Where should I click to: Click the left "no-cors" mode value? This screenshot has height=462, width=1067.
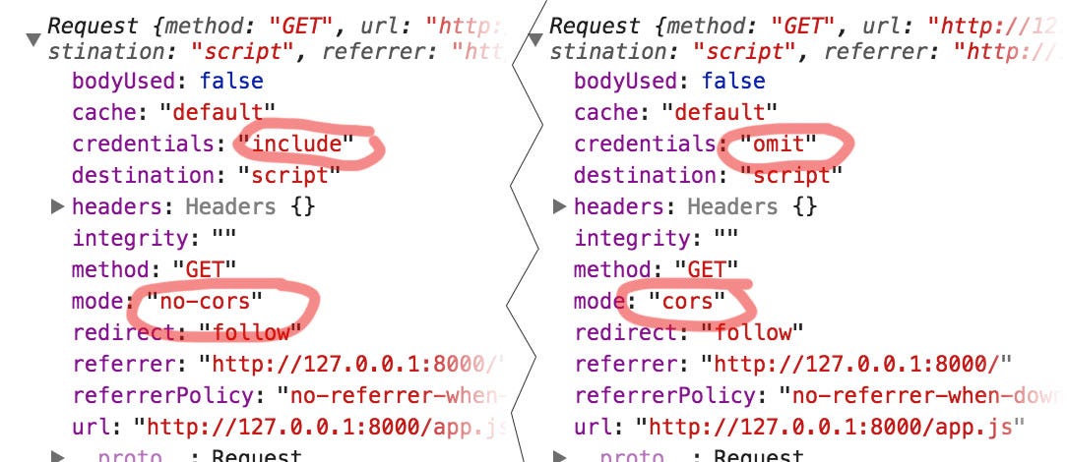click(x=204, y=301)
